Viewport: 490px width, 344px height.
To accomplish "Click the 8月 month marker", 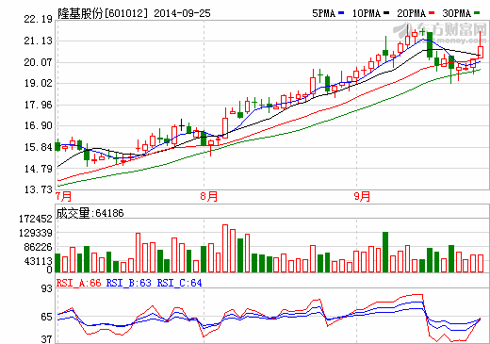I will [x=209, y=196].
